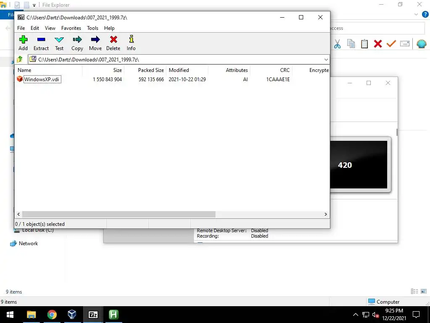430x323 pixels.
Task: Select the WindowsXP.vdi file name
Action: (x=42, y=79)
